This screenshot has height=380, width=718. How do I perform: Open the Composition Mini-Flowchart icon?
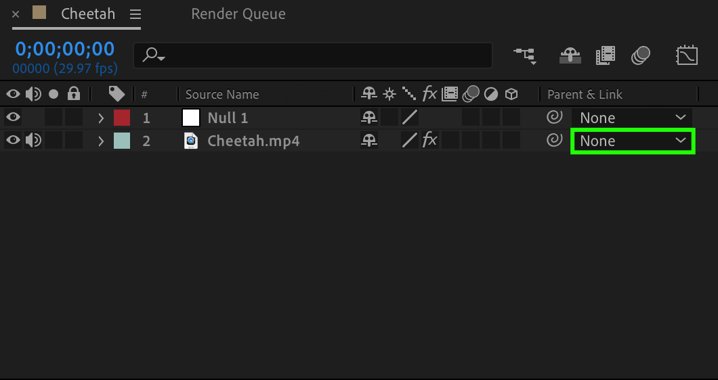pyautogui.click(x=524, y=55)
